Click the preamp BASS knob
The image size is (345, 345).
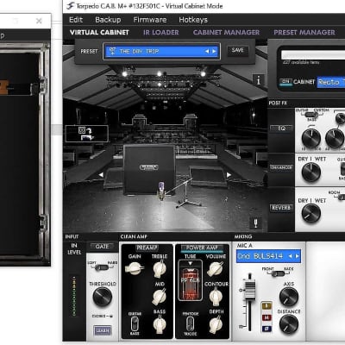tap(160, 323)
